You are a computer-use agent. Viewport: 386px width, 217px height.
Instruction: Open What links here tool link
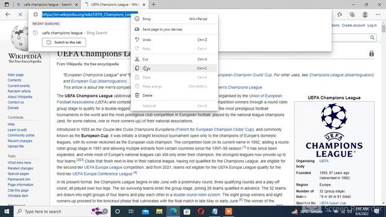(x=19, y=163)
